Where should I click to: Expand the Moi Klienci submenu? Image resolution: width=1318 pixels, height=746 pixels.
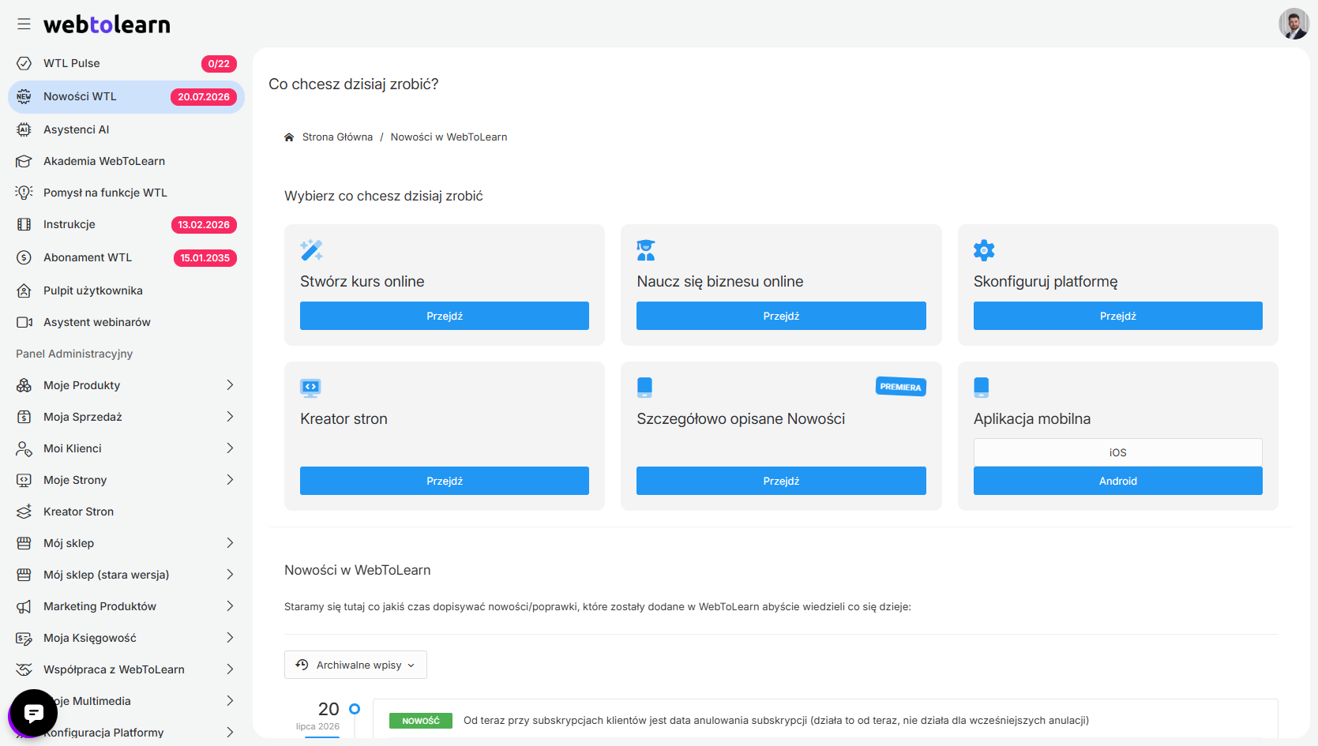pos(230,448)
